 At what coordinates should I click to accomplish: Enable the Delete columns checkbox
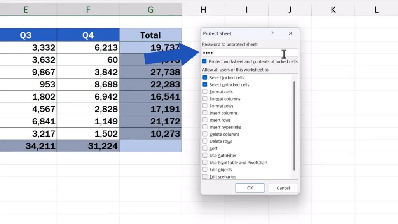point(205,134)
